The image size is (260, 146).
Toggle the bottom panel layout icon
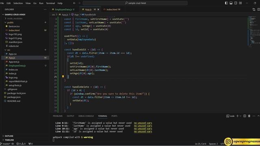(x=231, y=3)
